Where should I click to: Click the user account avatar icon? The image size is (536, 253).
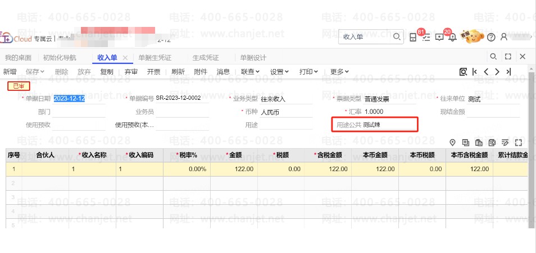point(503,37)
